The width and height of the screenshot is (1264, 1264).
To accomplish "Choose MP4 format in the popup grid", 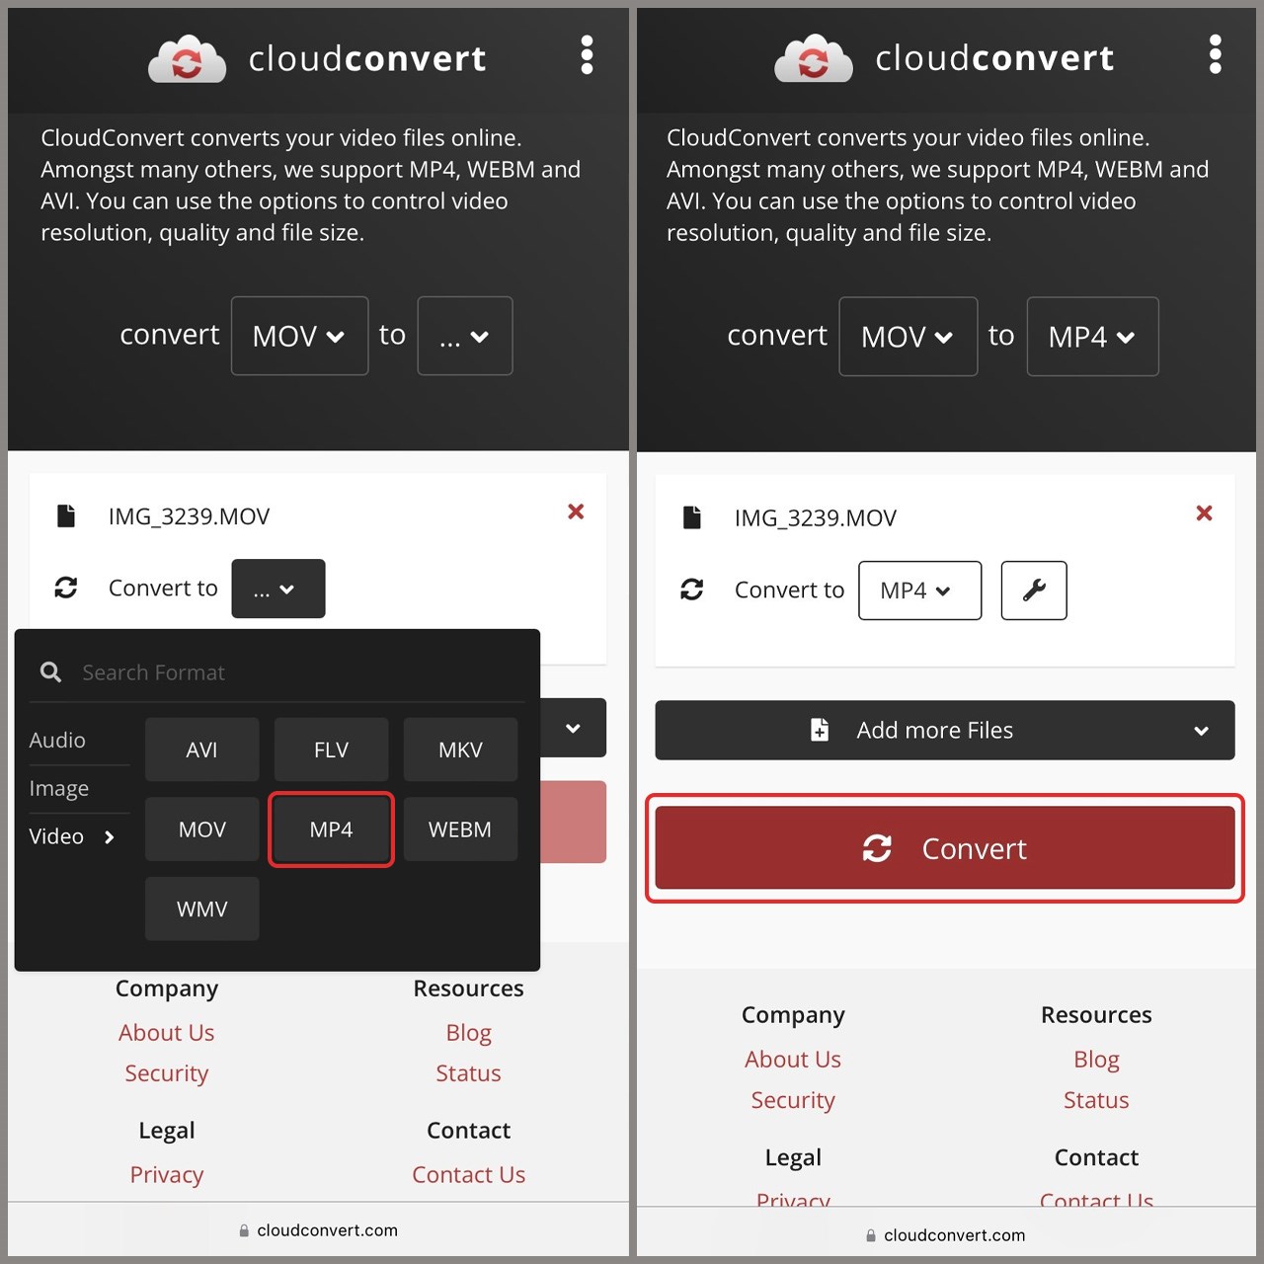I will coord(331,829).
